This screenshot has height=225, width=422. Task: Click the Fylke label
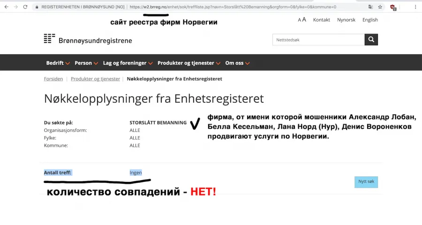pos(50,138)
